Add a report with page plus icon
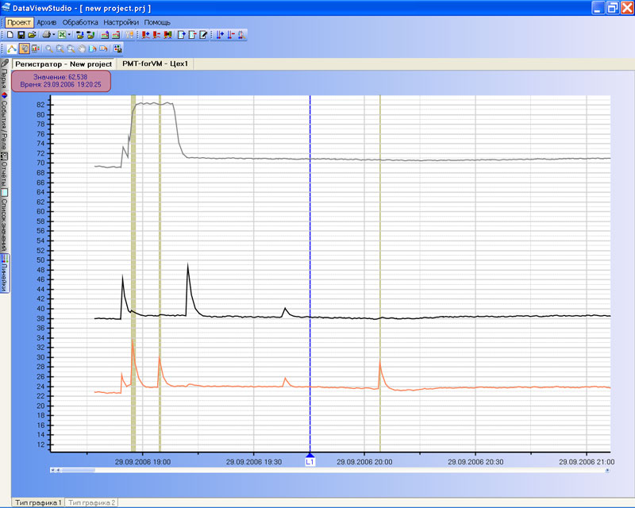The width and height of the screenshot is (635, 508). tap(182, 35)
